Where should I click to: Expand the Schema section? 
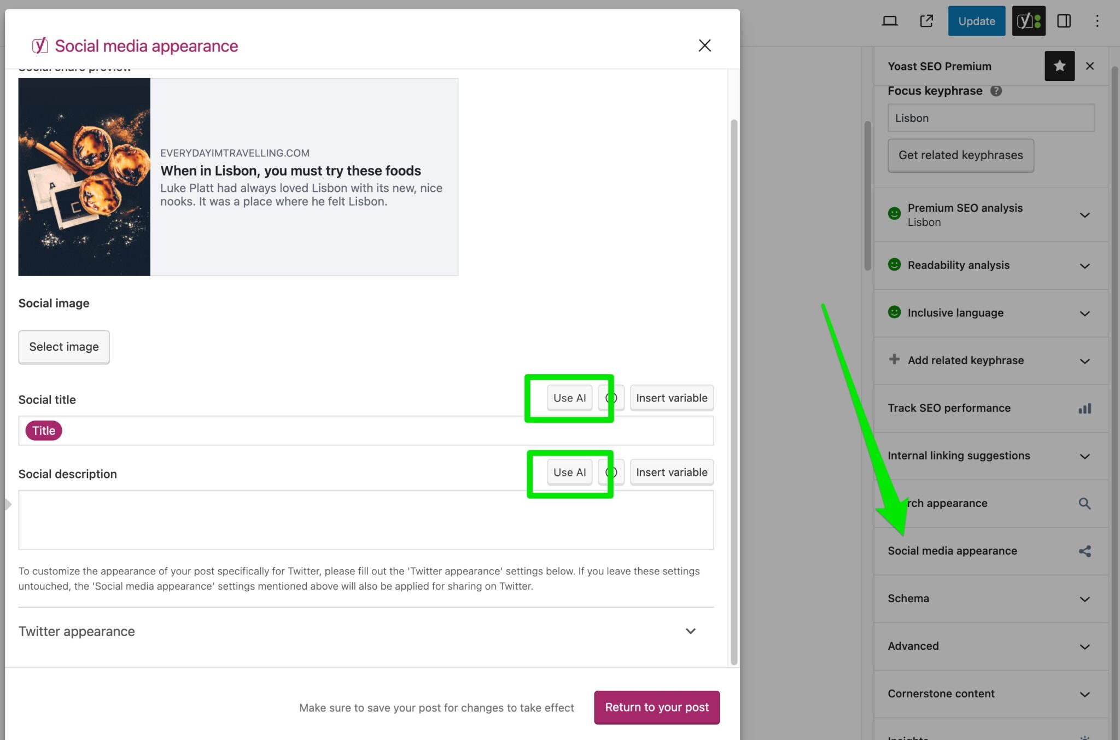[1084, 599]
